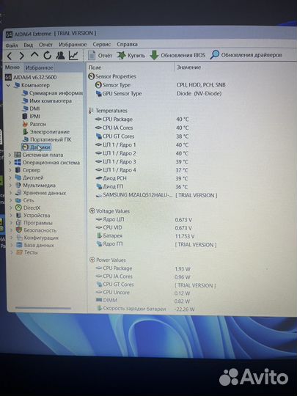297x396 pixels.
Task: Click the Тесты tree icon
Action: pyautogui.click(x=20, y=252)
